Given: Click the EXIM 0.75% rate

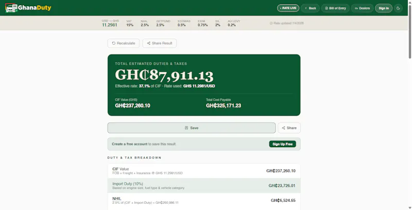Looking at the screenshot, I should [x=202, y=23].
